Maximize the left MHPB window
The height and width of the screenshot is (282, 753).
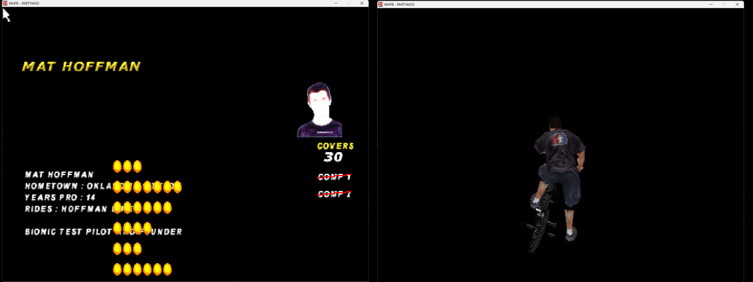pos(349,4)
